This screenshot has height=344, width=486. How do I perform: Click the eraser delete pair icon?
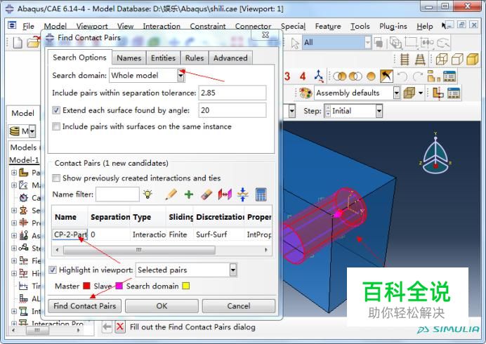(x=206, y=194)
